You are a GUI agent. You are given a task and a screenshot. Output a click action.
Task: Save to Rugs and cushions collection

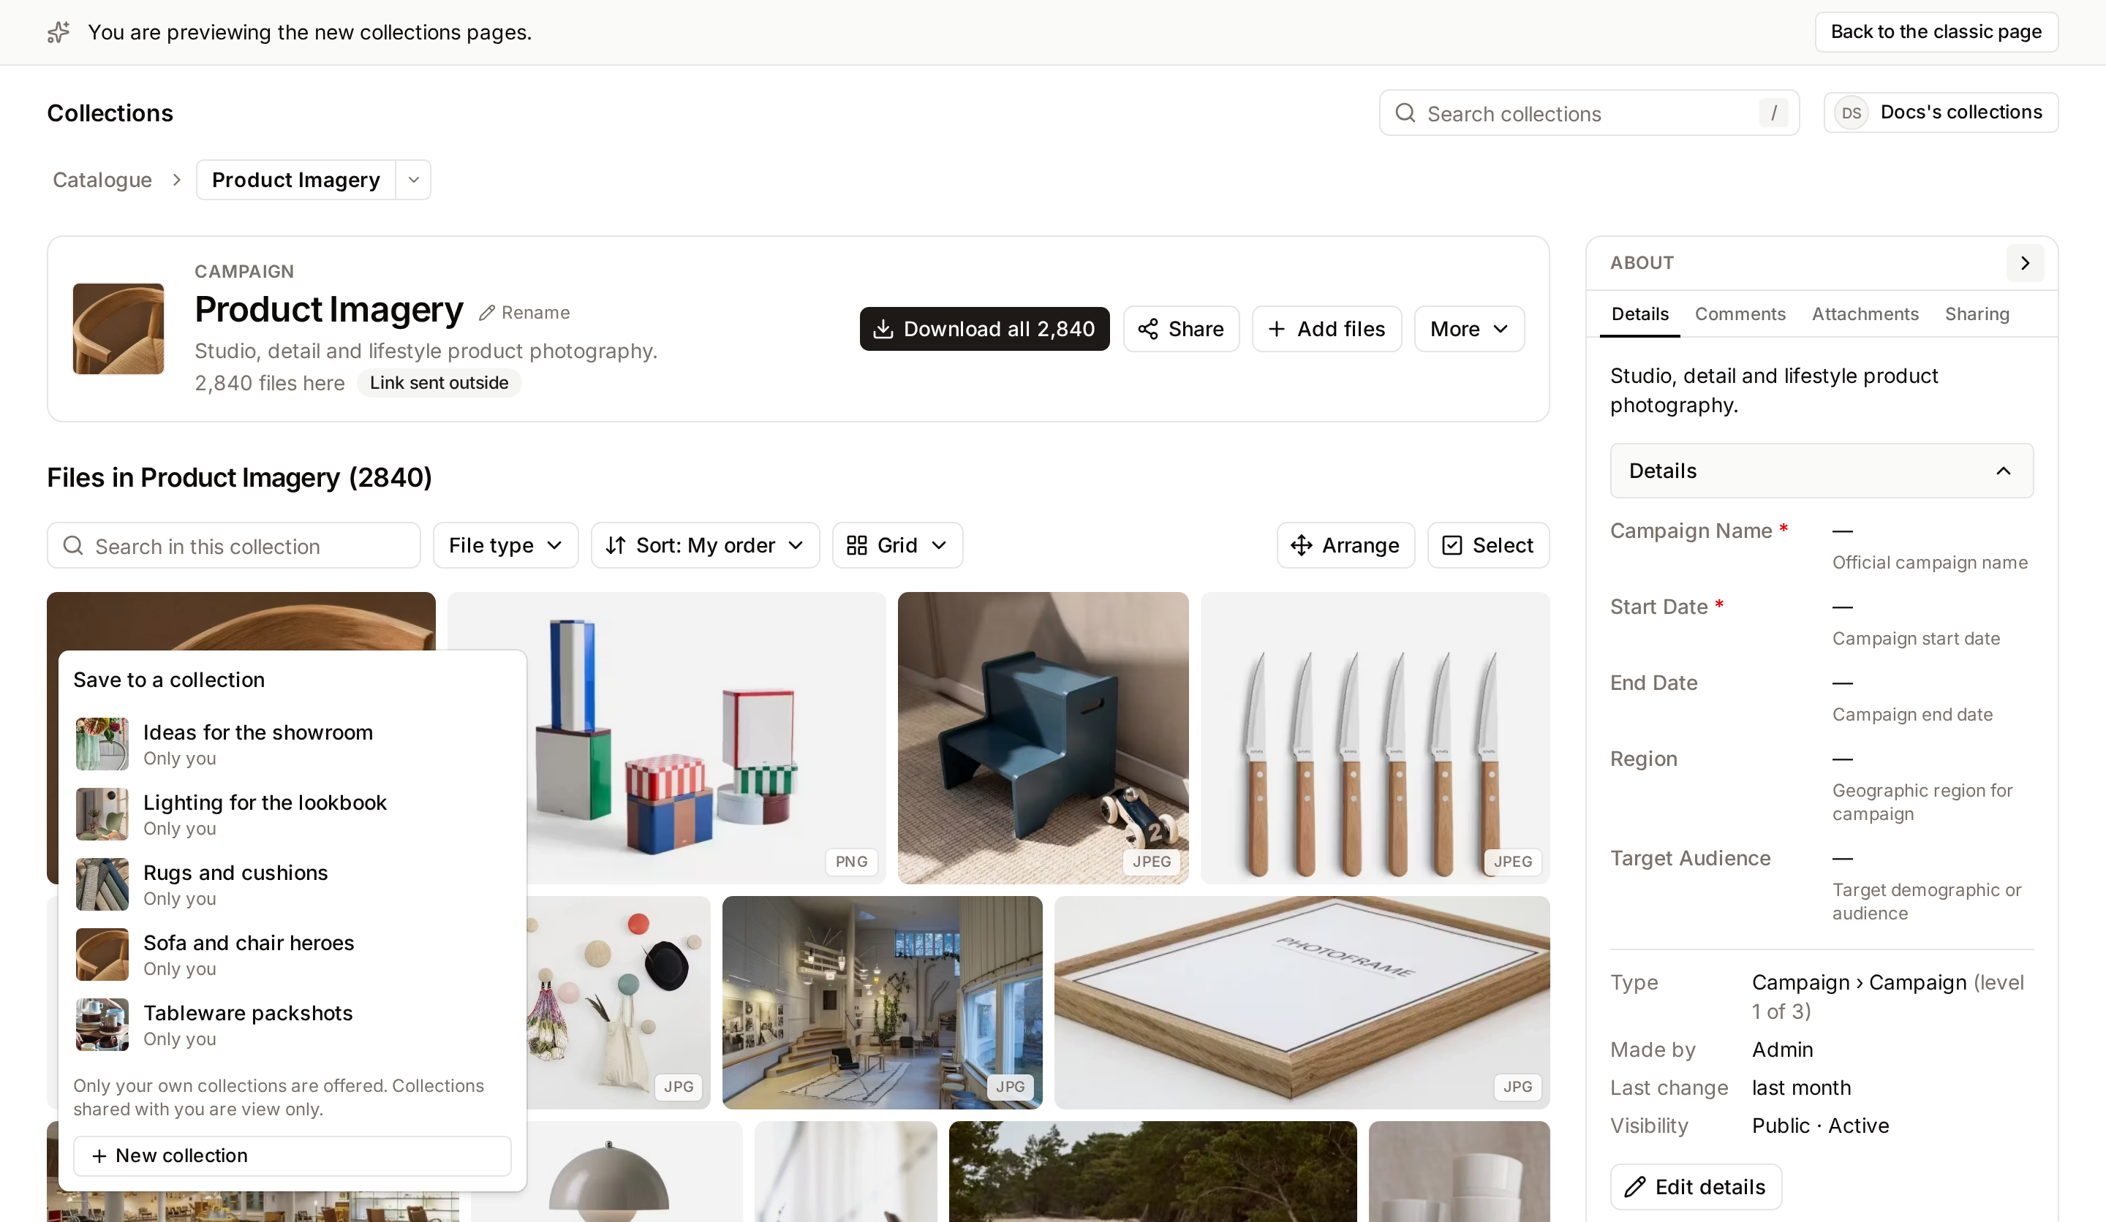point(292,884)
